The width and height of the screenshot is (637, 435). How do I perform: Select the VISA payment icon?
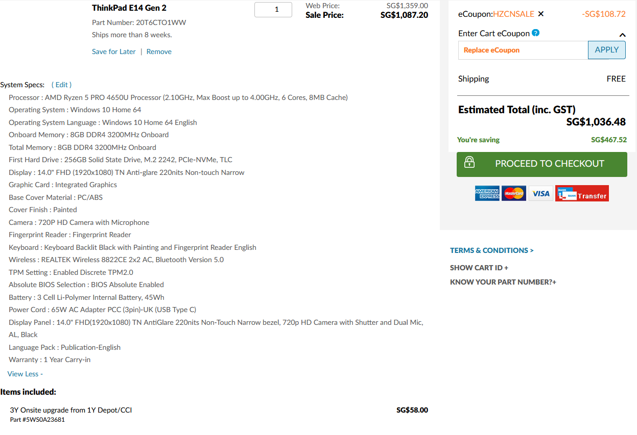click(x=540, y=193)
